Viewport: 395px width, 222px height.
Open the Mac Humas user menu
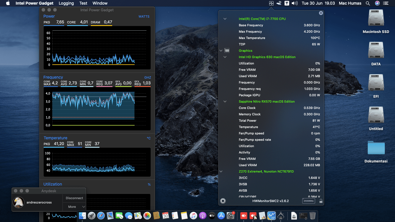click(350, 3)
